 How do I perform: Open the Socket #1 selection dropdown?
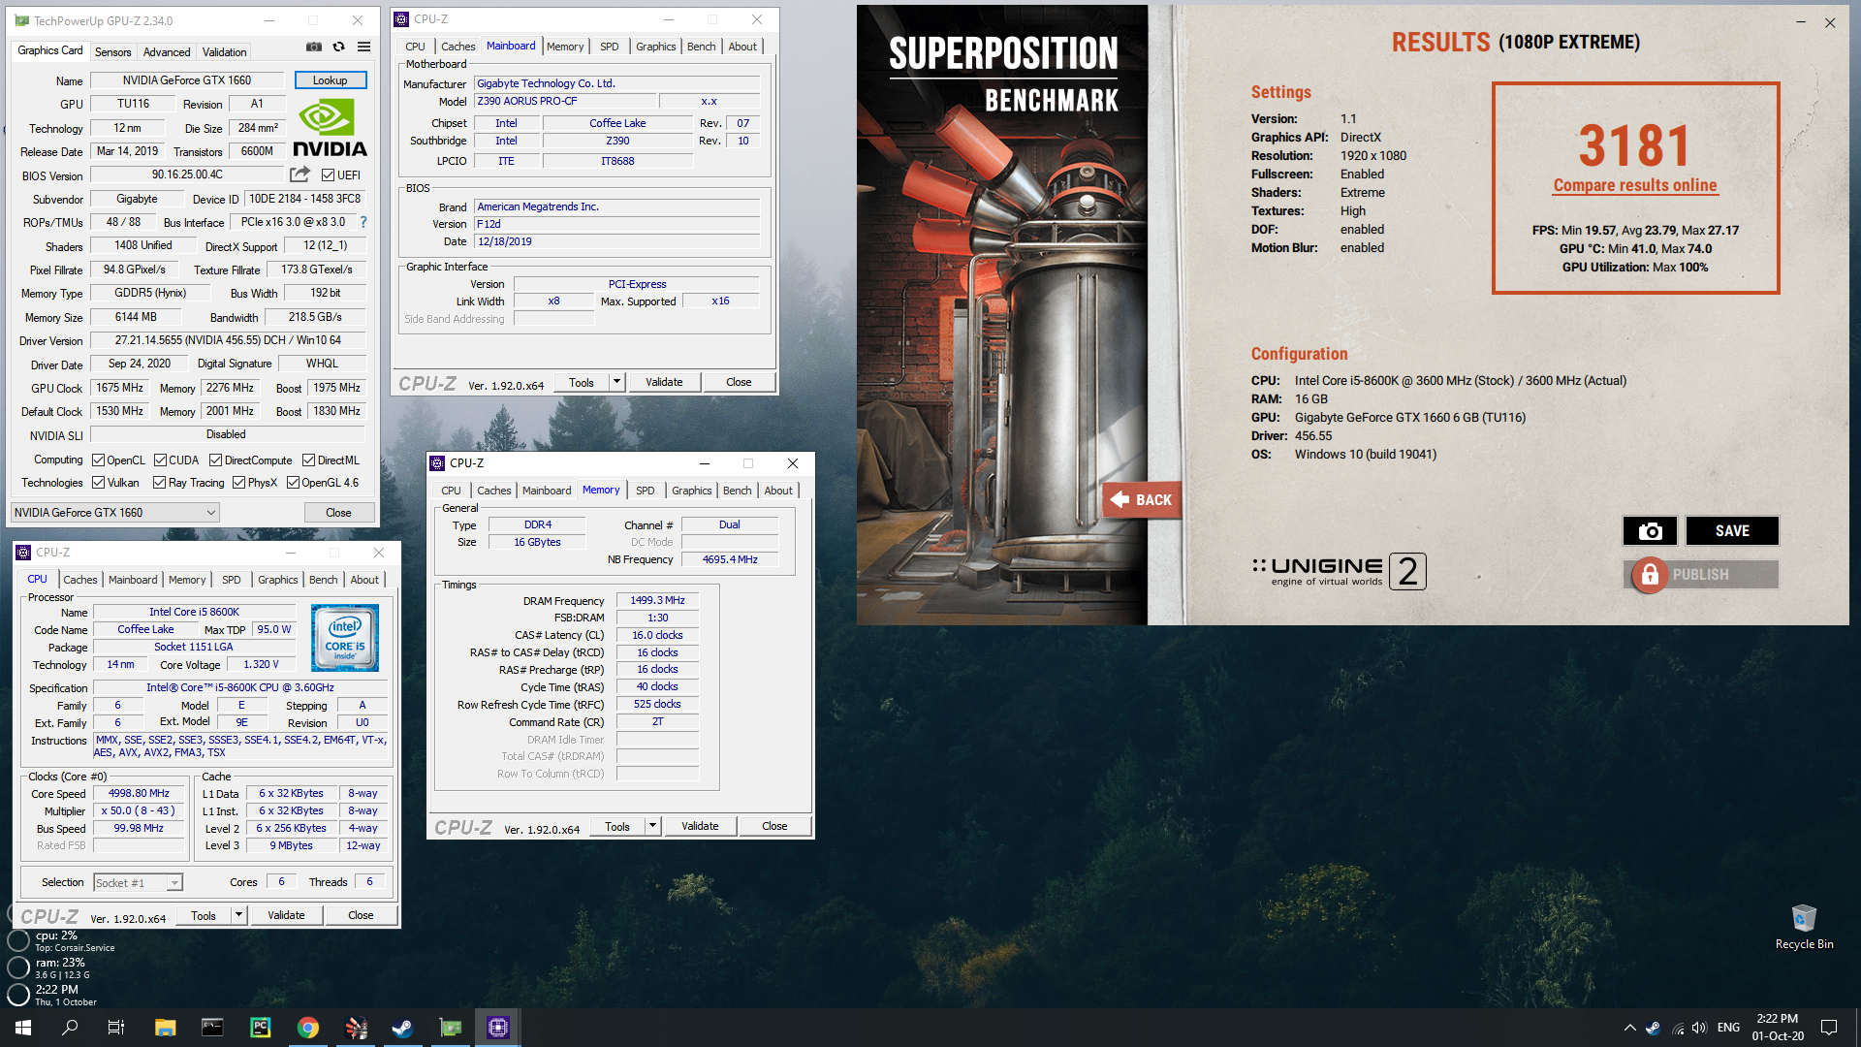tap(138, 882)
